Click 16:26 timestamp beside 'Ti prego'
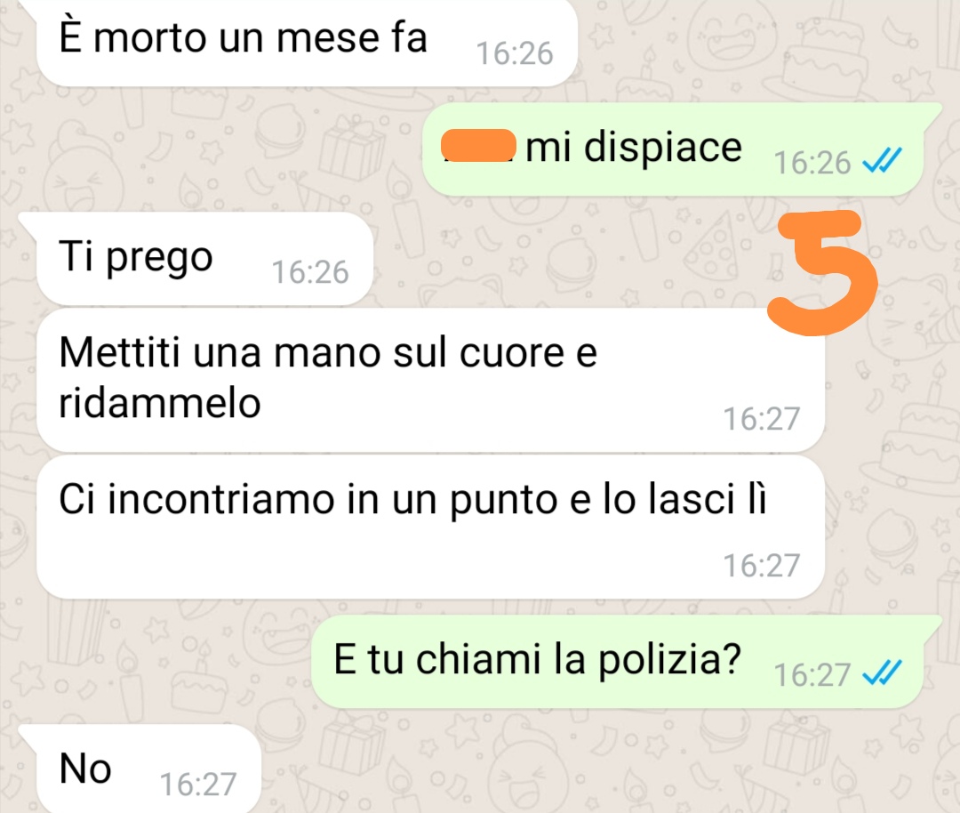This screenshot has height=813, width=960. tap(310, 272)
